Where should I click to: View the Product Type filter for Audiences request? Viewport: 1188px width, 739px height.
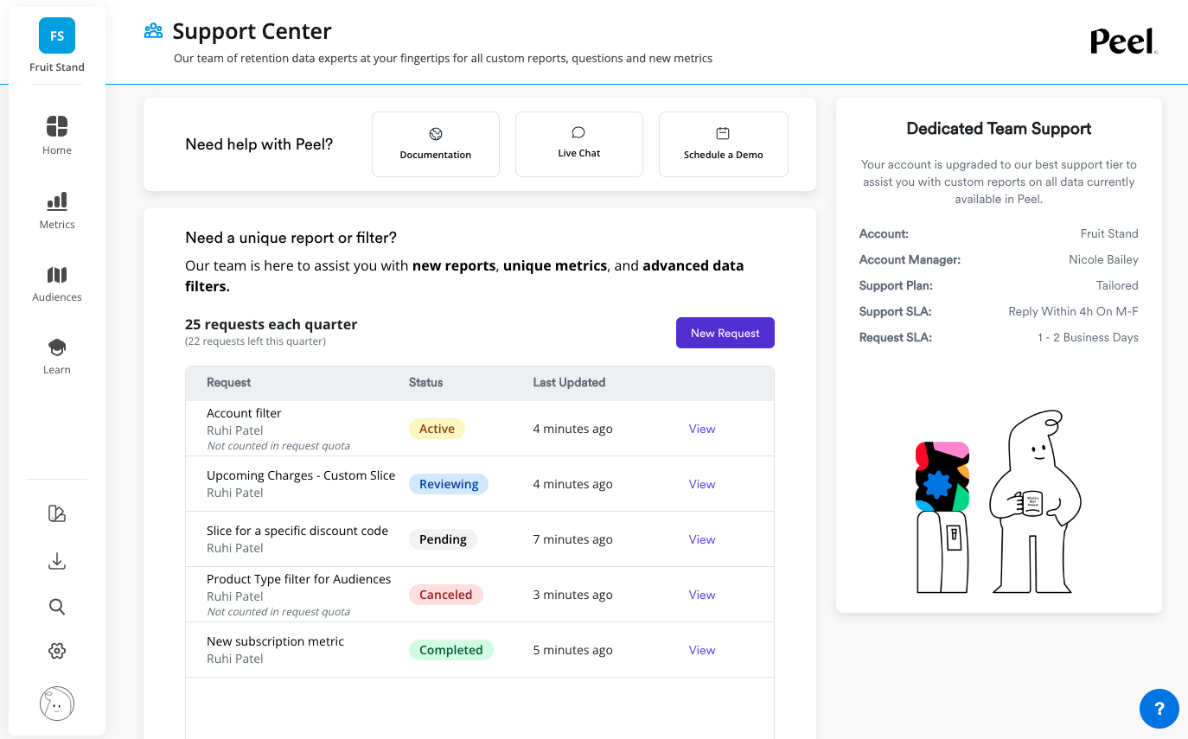[702, 595]
